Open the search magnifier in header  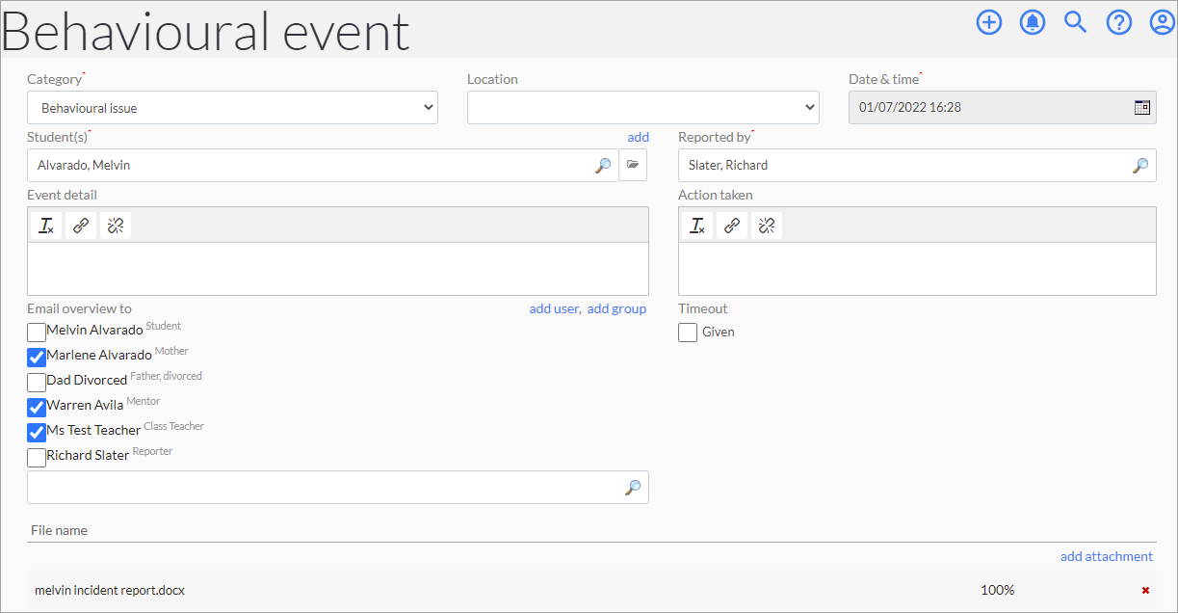(x=1075, y=22)
